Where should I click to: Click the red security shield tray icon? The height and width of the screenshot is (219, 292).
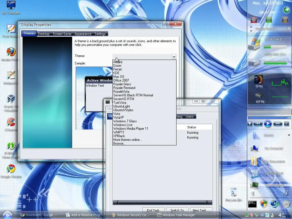pyautogui.click(x=252, y=215)
